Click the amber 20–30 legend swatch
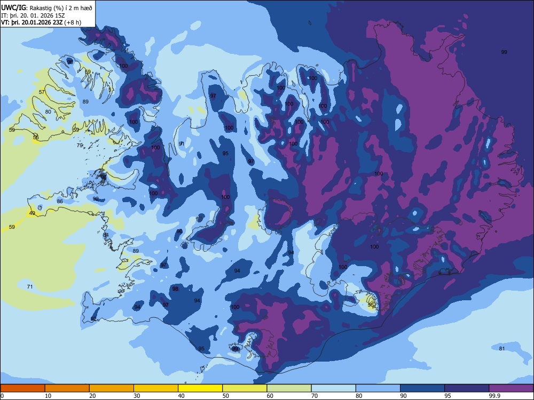The height and width of the screenshot is (400, 534). 112,388
